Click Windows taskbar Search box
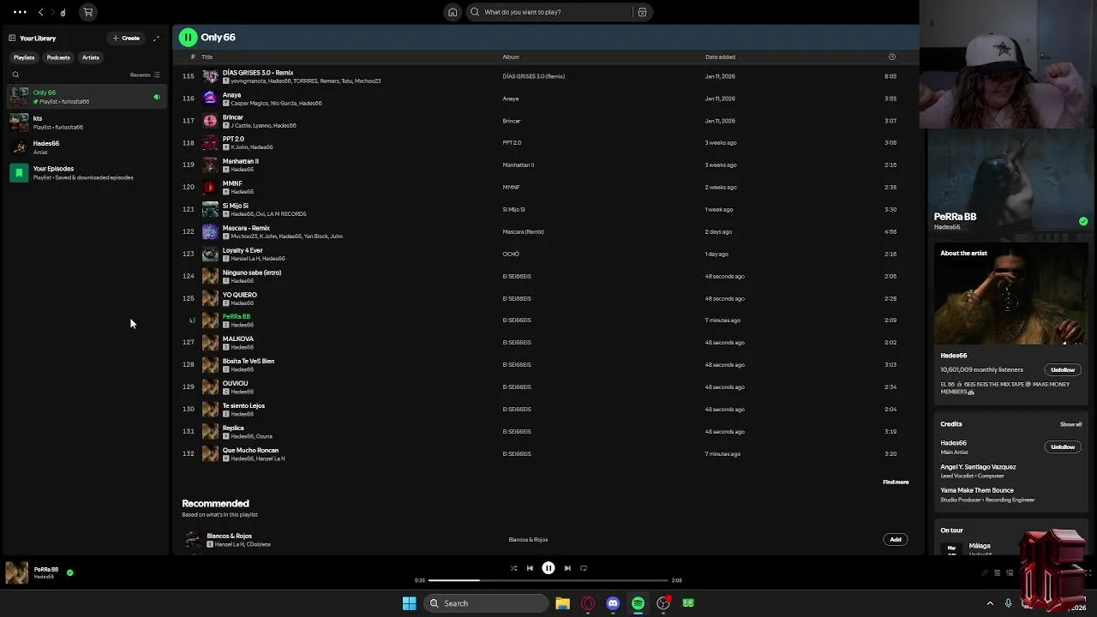Screen dimensions: 1097x617 pos(487,603)
